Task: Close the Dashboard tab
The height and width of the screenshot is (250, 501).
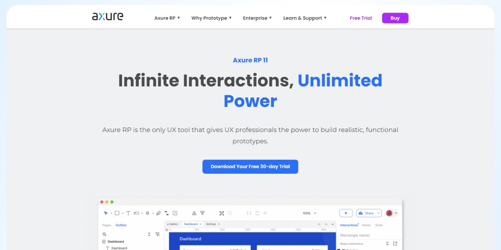Action: coord(200,224)
